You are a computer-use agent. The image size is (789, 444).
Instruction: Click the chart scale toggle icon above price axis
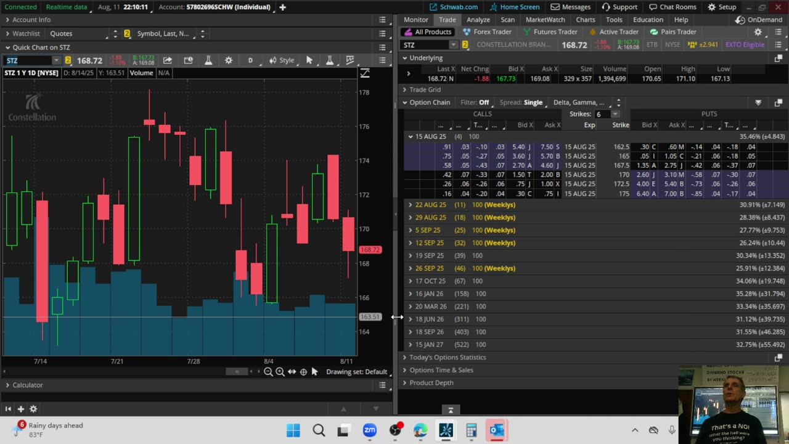click(365, 73)
